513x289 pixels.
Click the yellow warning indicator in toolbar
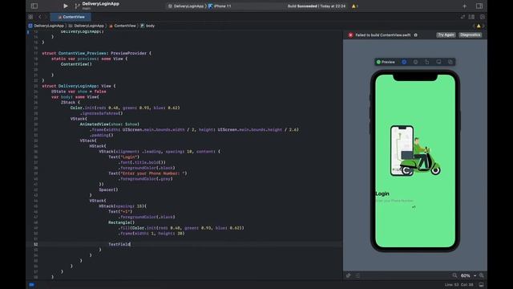pos(354,6)
